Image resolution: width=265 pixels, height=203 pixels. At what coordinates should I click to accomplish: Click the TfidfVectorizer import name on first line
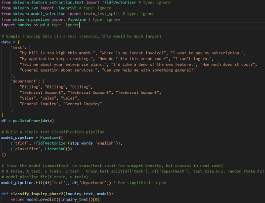[119, 2]
